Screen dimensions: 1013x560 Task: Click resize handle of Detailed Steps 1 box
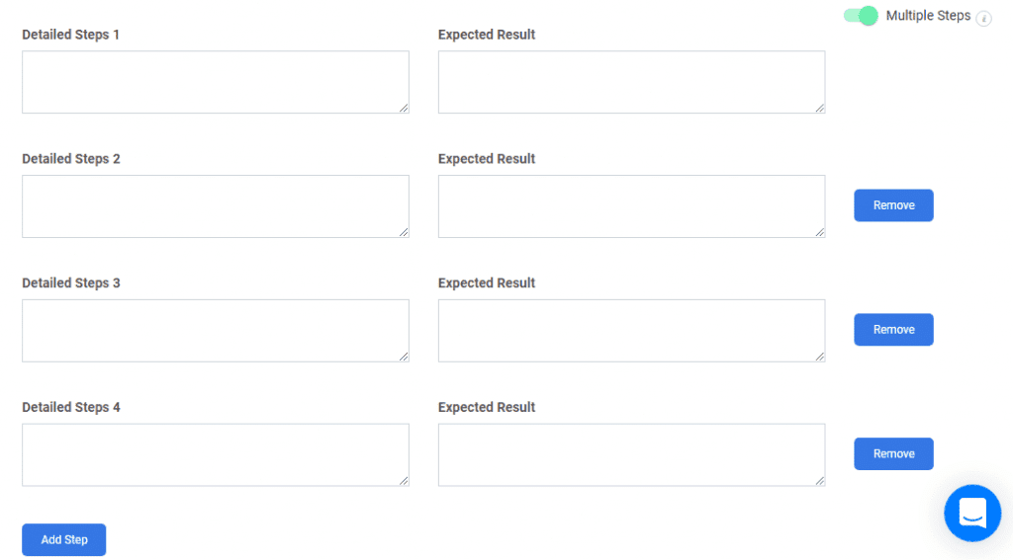pyautogui.click(x=404, y=108)
